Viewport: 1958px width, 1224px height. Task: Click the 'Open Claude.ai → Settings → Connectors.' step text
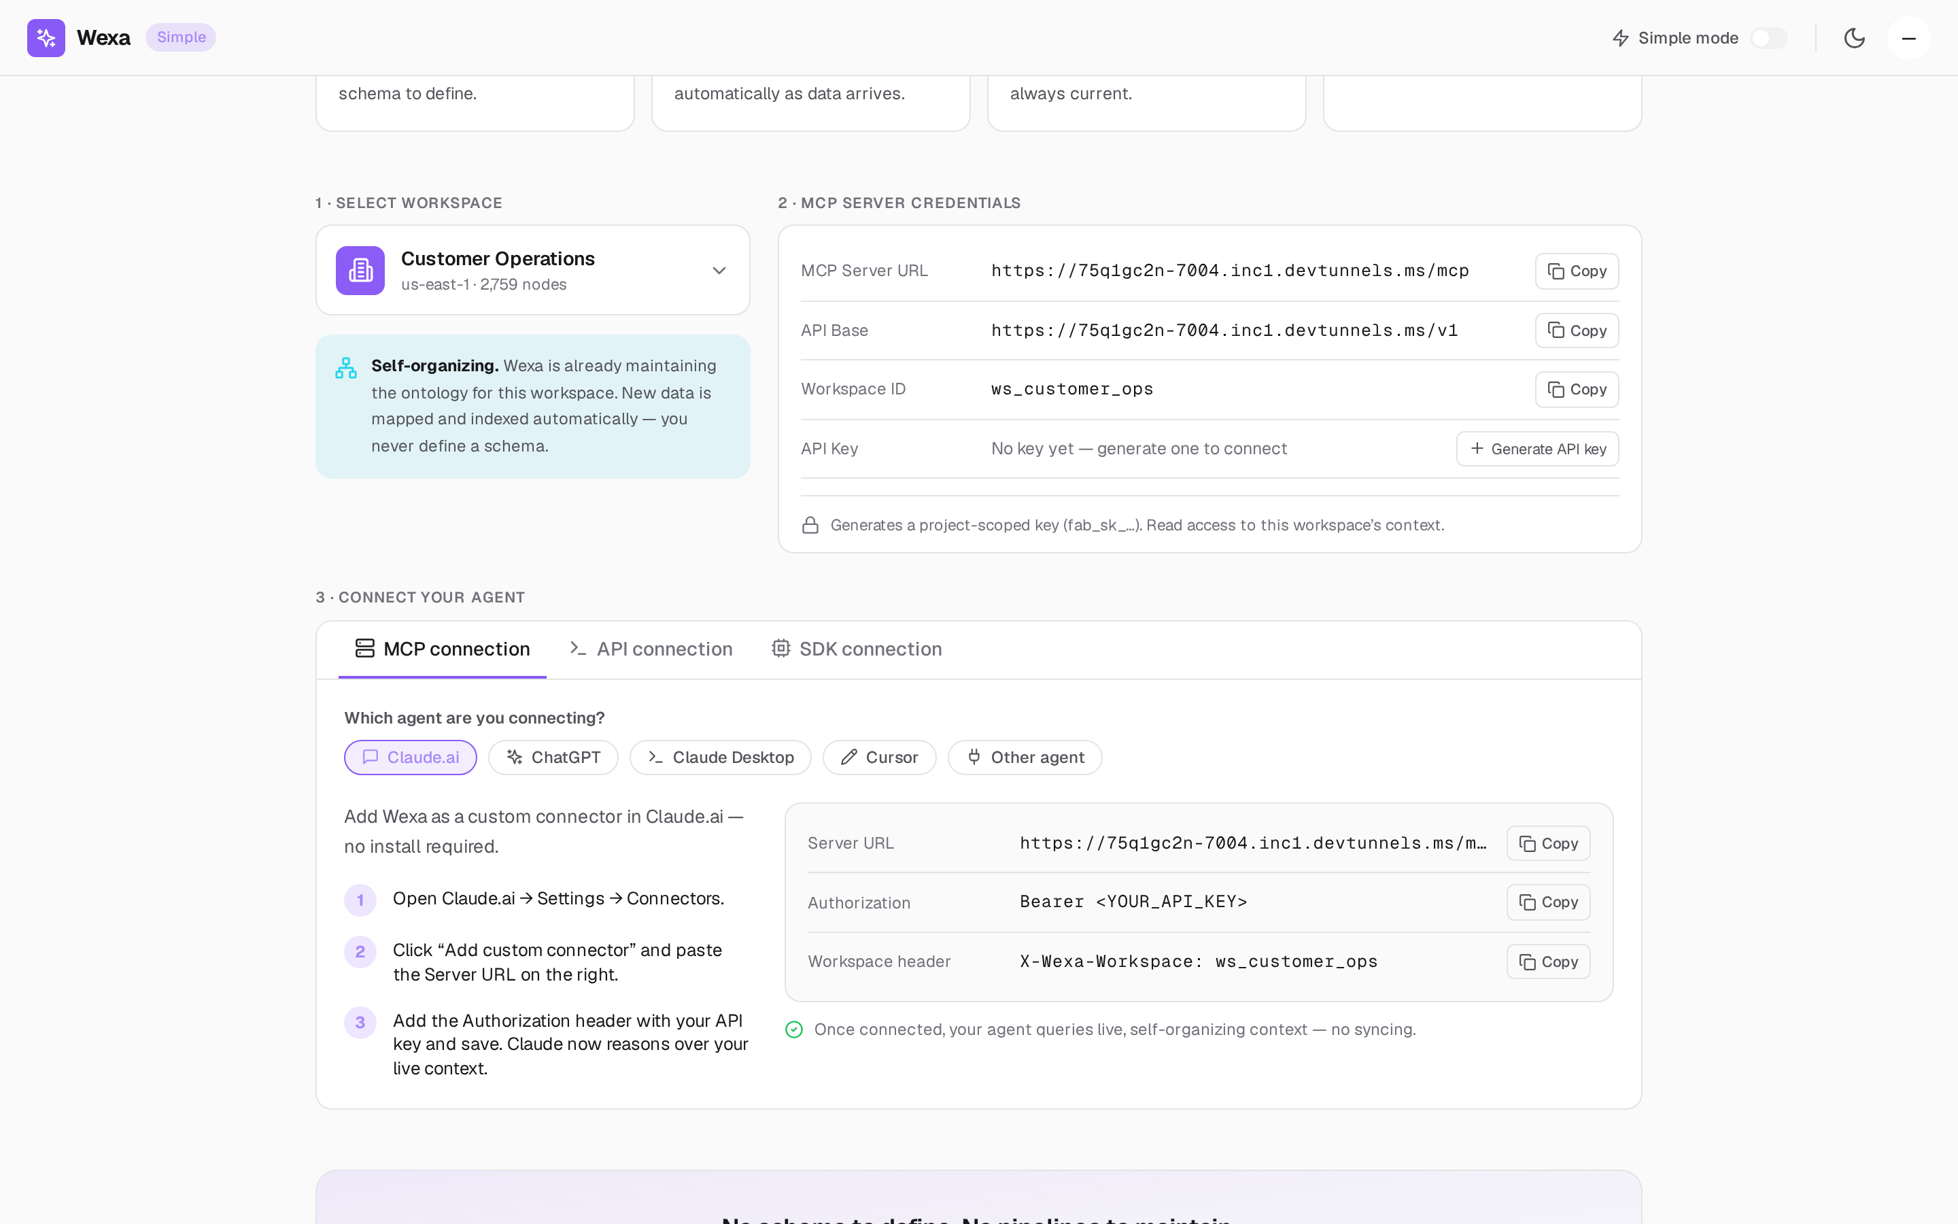(x=558, y=898)
